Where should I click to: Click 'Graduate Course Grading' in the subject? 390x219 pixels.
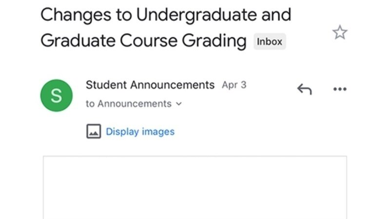143,41
